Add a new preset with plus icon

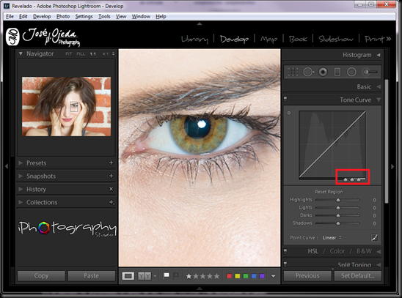pos(111,163)
